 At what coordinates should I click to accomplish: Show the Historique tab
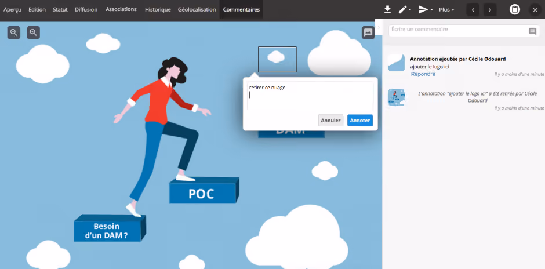pyautogui.click(x=158, y=9)
